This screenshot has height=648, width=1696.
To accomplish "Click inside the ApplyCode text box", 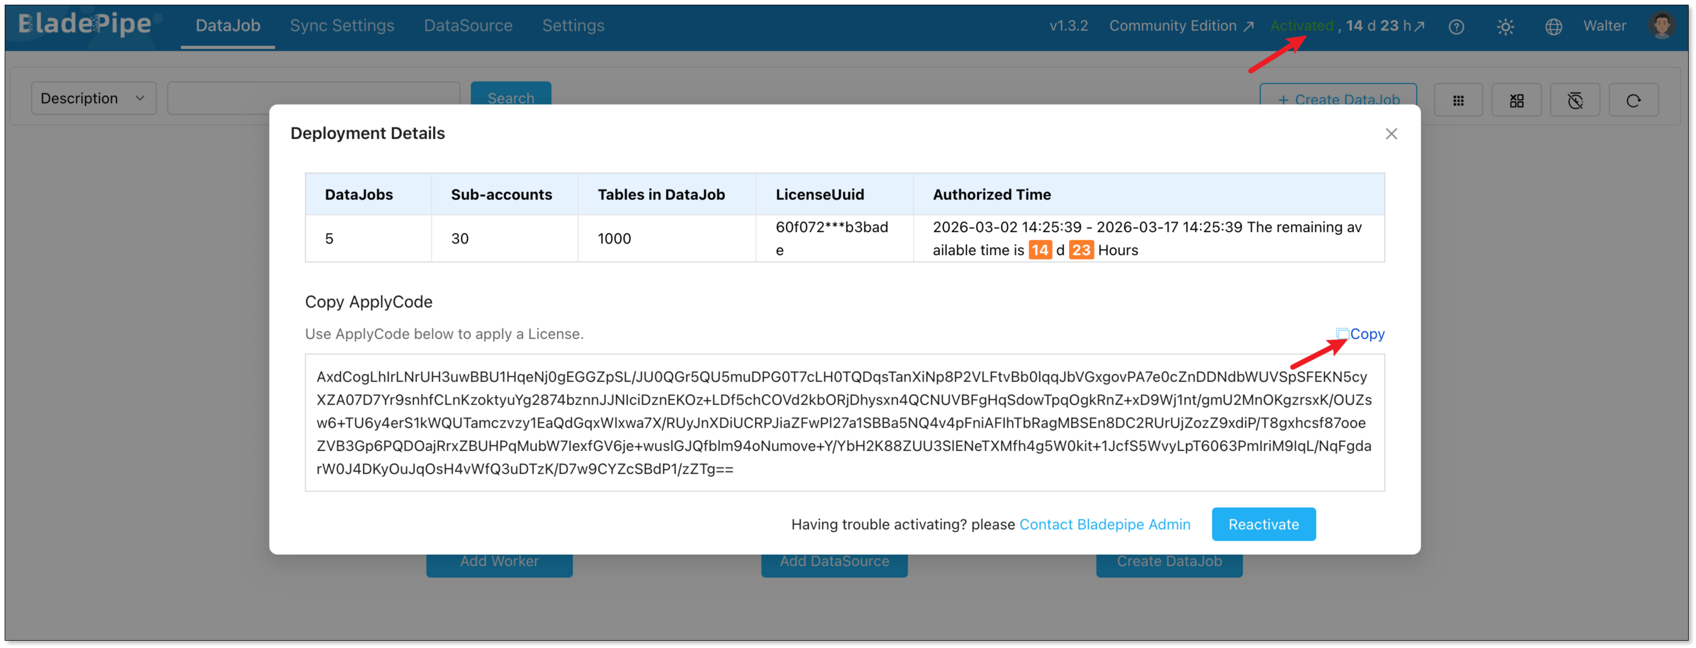I will (x=844, y=422).
